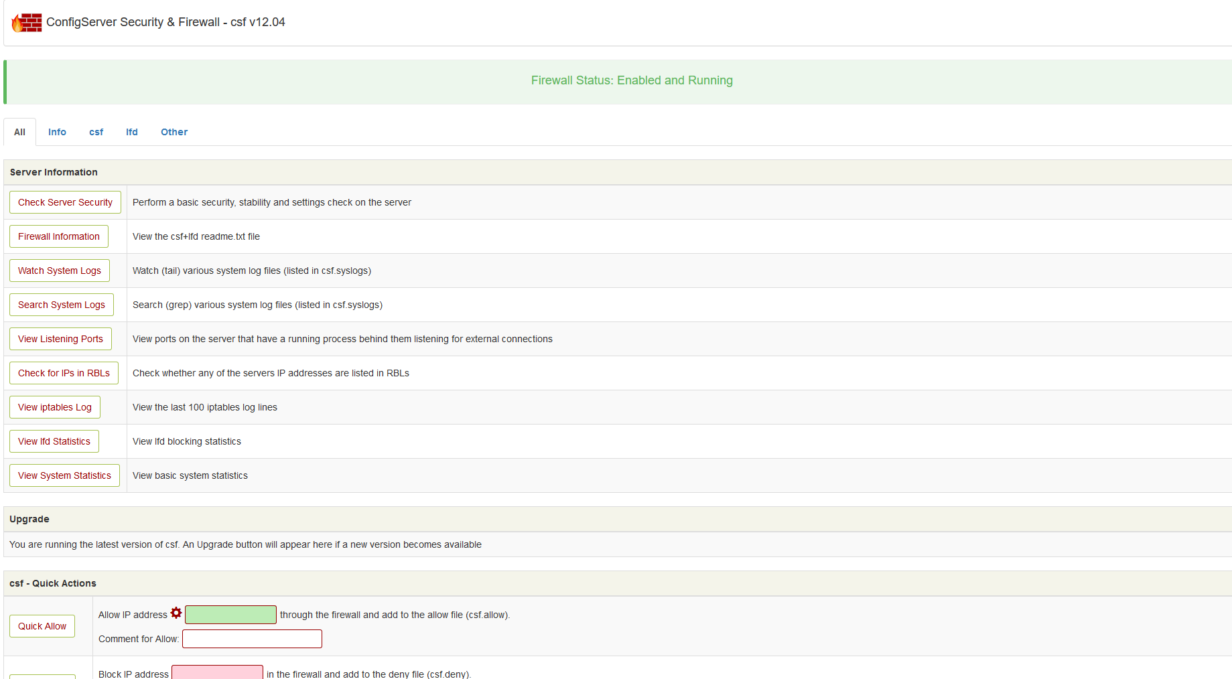Click View lfd Statistics button

pyautogui.click(x=54, y=441)
